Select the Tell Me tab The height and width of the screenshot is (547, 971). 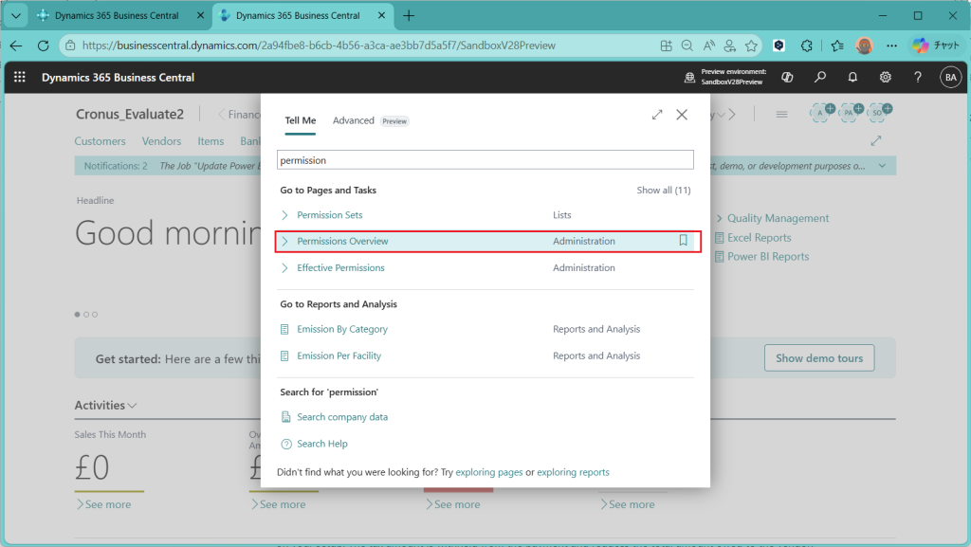[301, 121]
